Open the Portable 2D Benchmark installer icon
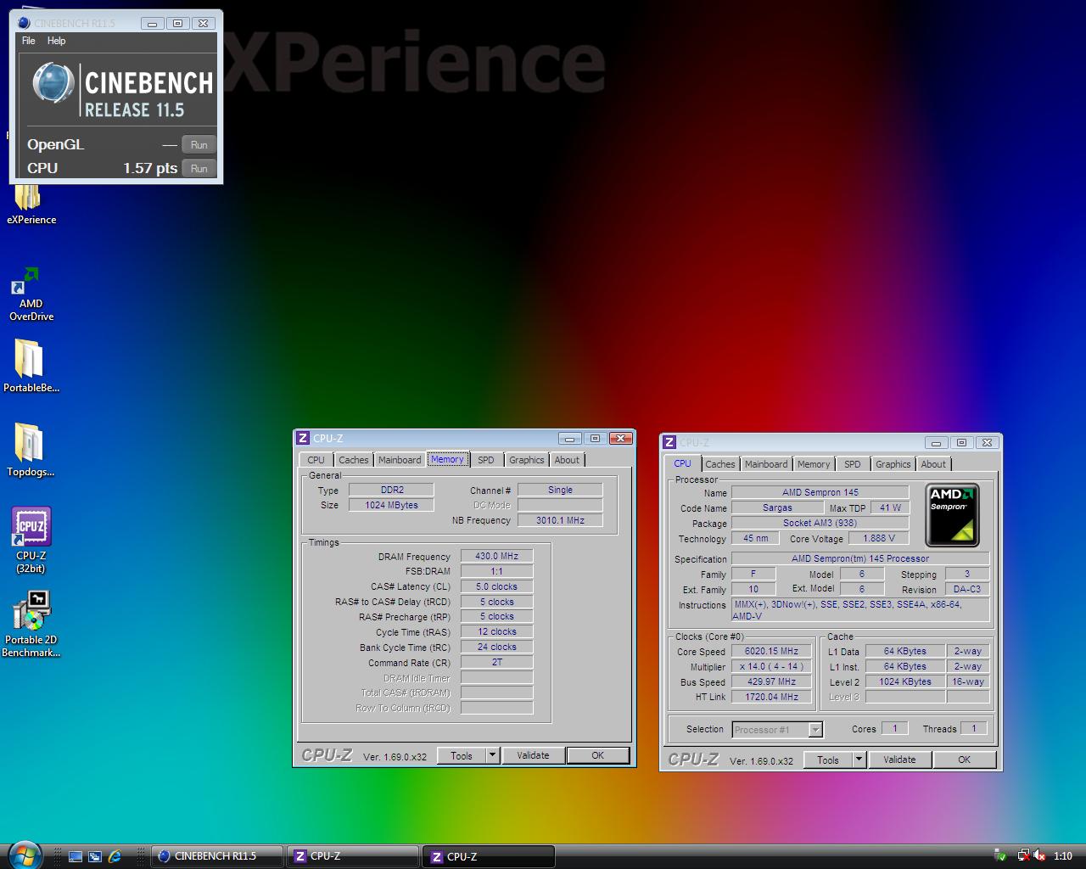 point(31,624)
